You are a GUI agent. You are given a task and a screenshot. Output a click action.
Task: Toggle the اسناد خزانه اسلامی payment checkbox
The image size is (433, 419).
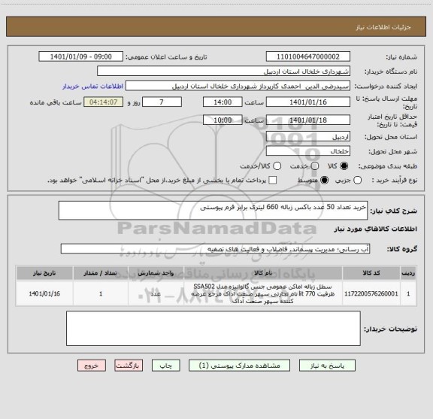click(273, 181)
